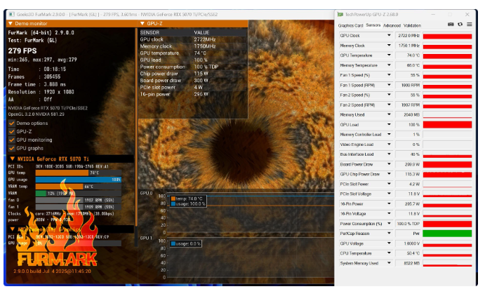Open the Fan 2 Speed (RPM) dropdown
485x289 pixels.
click(x=389, y=105)
